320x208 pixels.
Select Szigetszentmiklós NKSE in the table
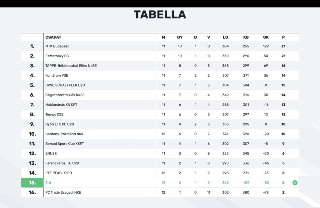click(x=65, y=95)
